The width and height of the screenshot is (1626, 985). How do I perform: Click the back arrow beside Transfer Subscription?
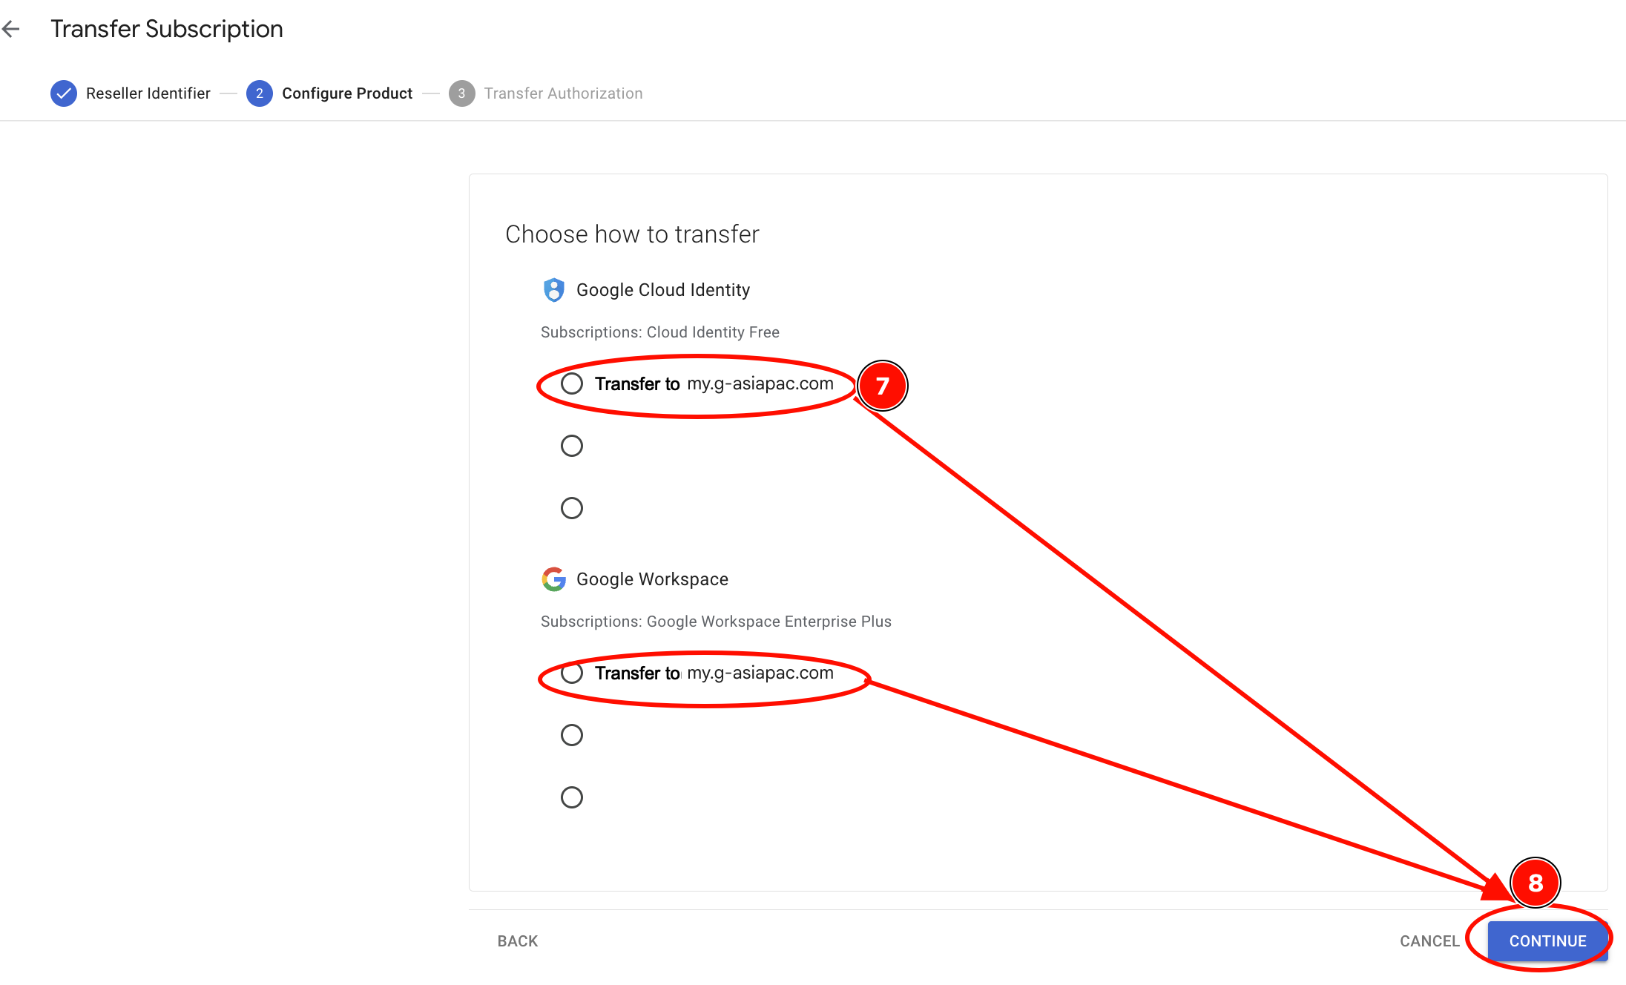point(11,29)
